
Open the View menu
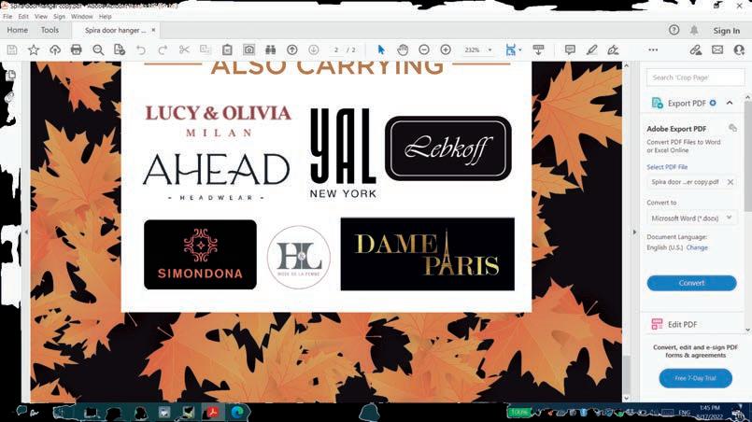41,16
